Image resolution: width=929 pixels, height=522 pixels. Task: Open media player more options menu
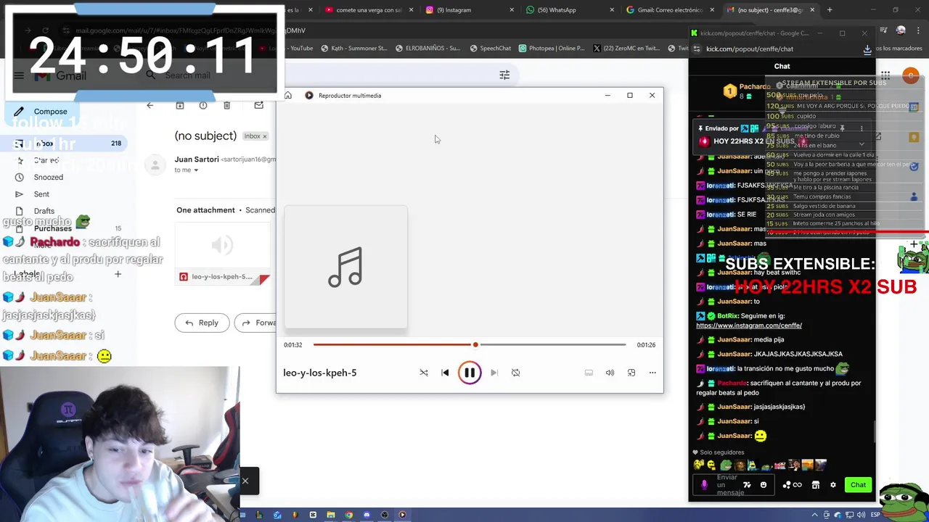tap(652, 373)
